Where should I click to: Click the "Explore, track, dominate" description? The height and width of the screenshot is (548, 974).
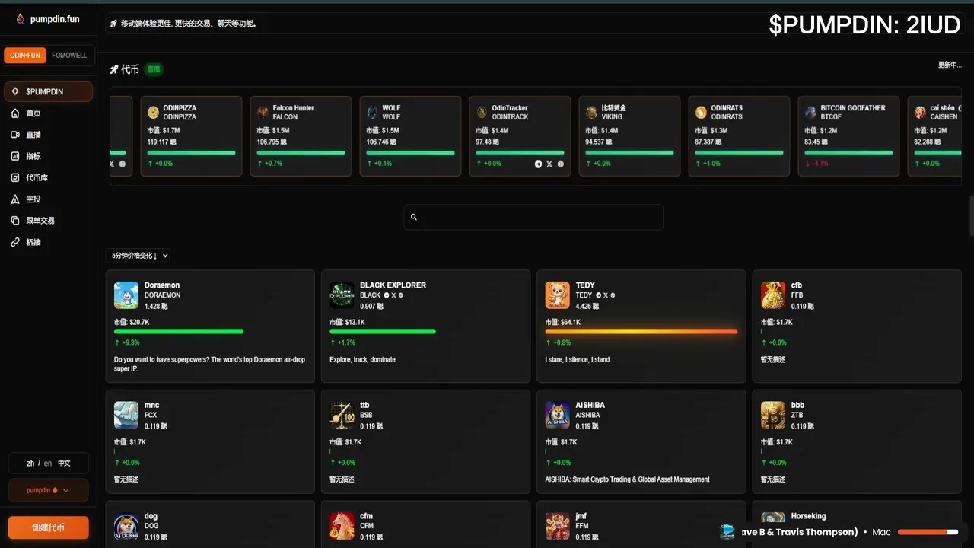point(362,359)
